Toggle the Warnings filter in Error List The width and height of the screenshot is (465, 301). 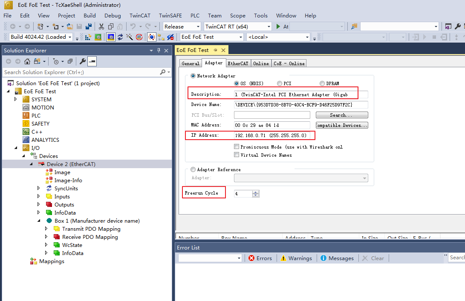[296, 258]
